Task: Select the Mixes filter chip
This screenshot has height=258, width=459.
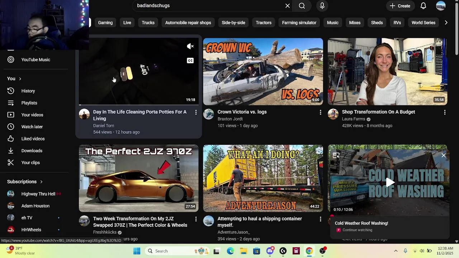Action: click(355, 23)
